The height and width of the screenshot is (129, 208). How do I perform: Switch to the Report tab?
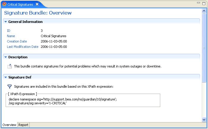[23, 125]
